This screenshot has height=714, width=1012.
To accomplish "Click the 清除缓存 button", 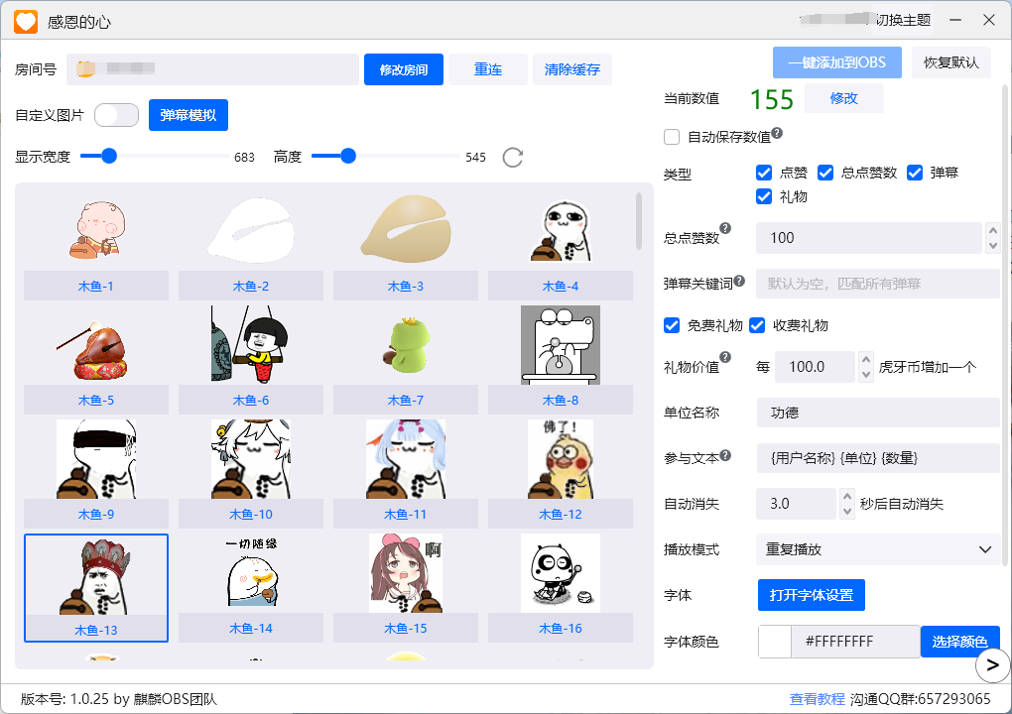I will click(572, 69).
